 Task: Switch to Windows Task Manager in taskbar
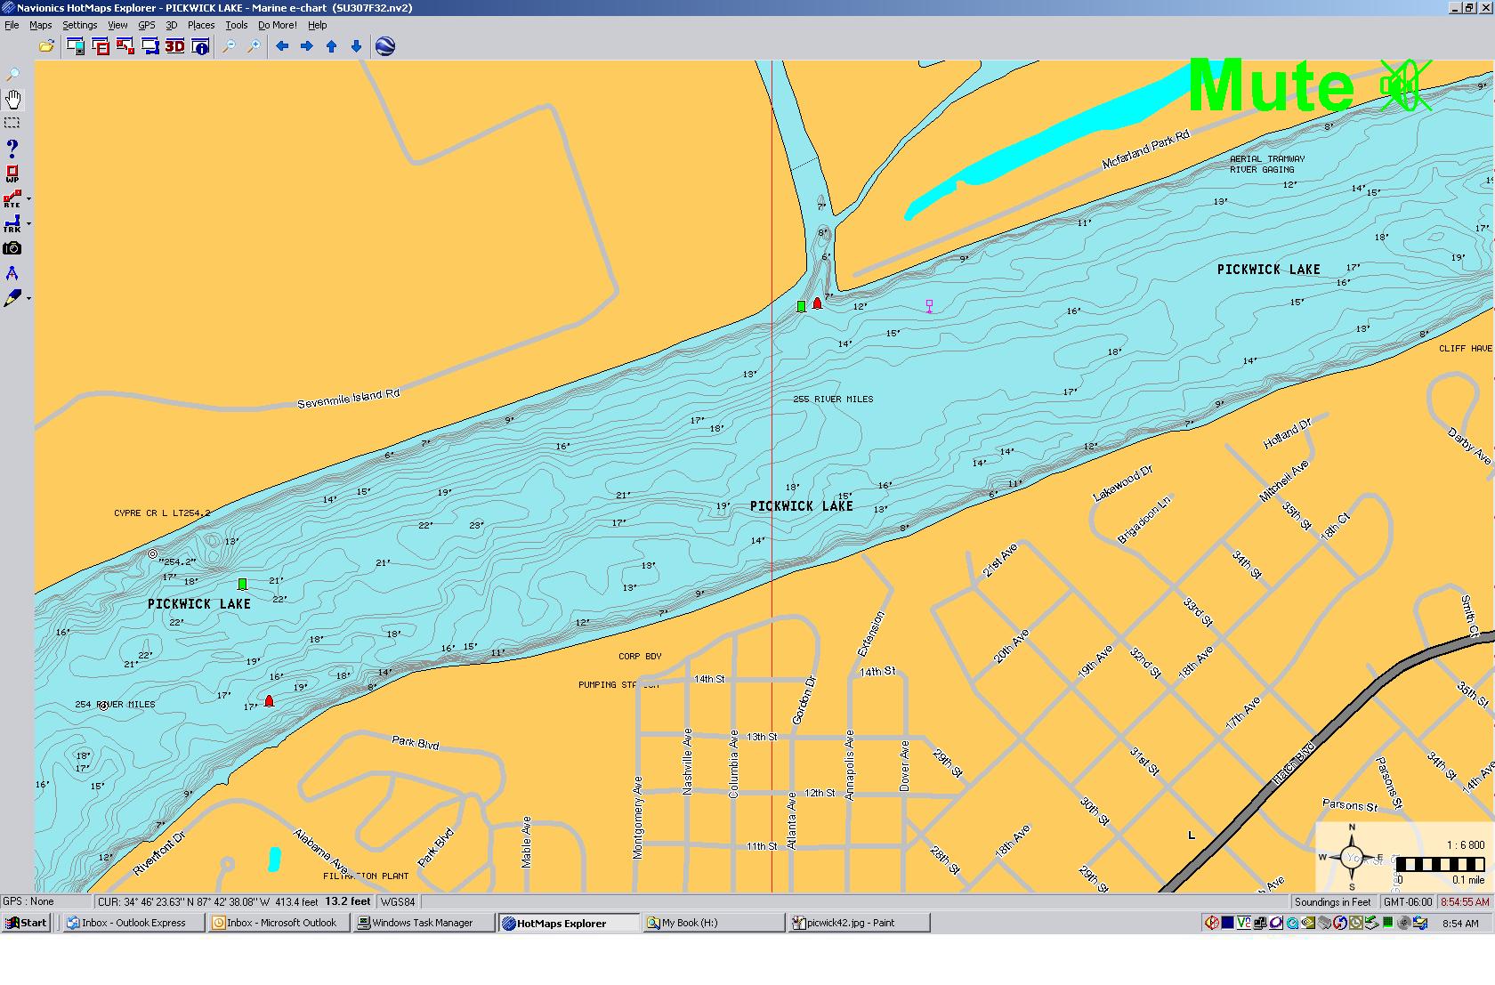[x=423, y=923]
